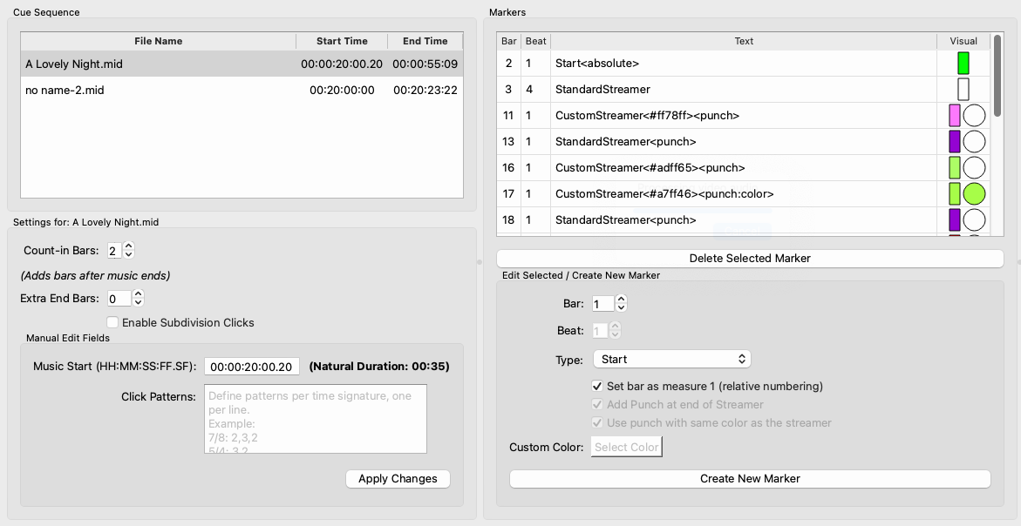
Task: Click the white punch circle for bar 16 CustomStreamer
Action: (975, 167)
